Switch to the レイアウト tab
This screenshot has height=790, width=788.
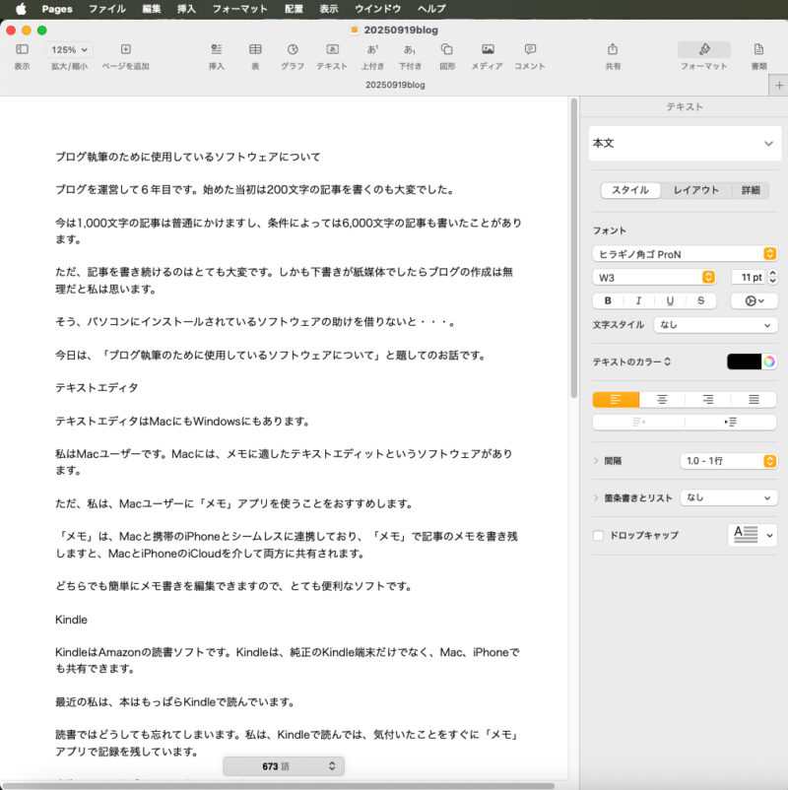point(695,190)
